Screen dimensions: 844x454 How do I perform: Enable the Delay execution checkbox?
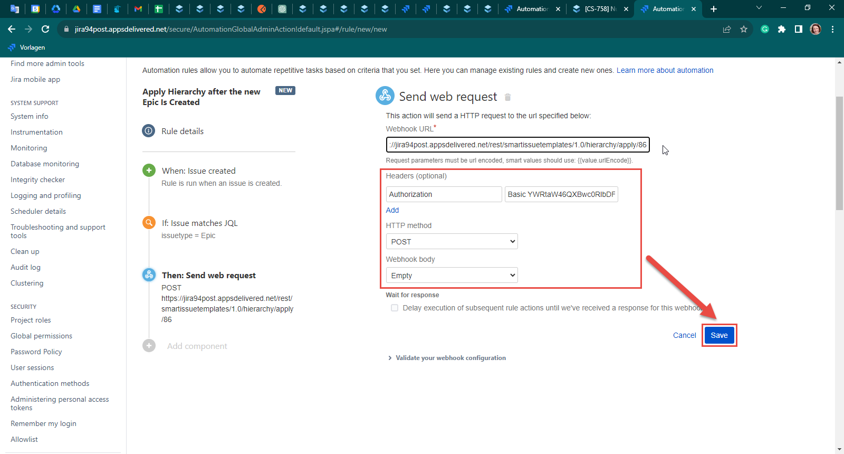coord(395,308)
